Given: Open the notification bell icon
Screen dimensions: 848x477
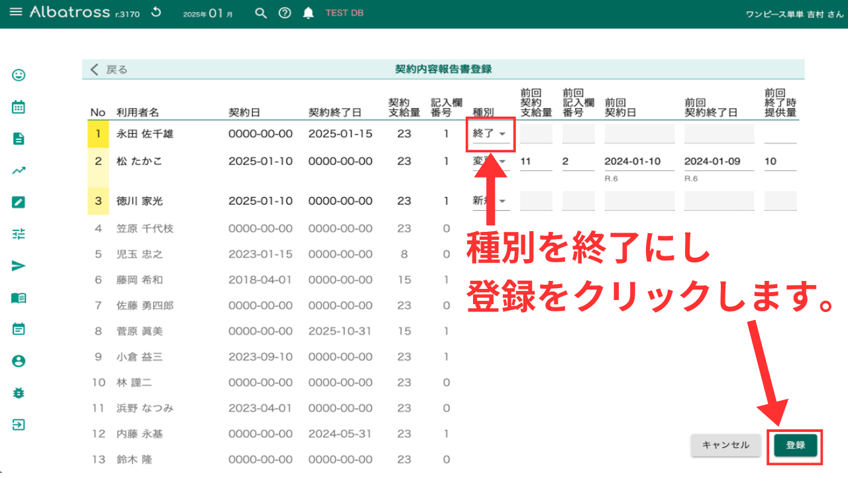Looking at the screenshot, I should point(308,13).
